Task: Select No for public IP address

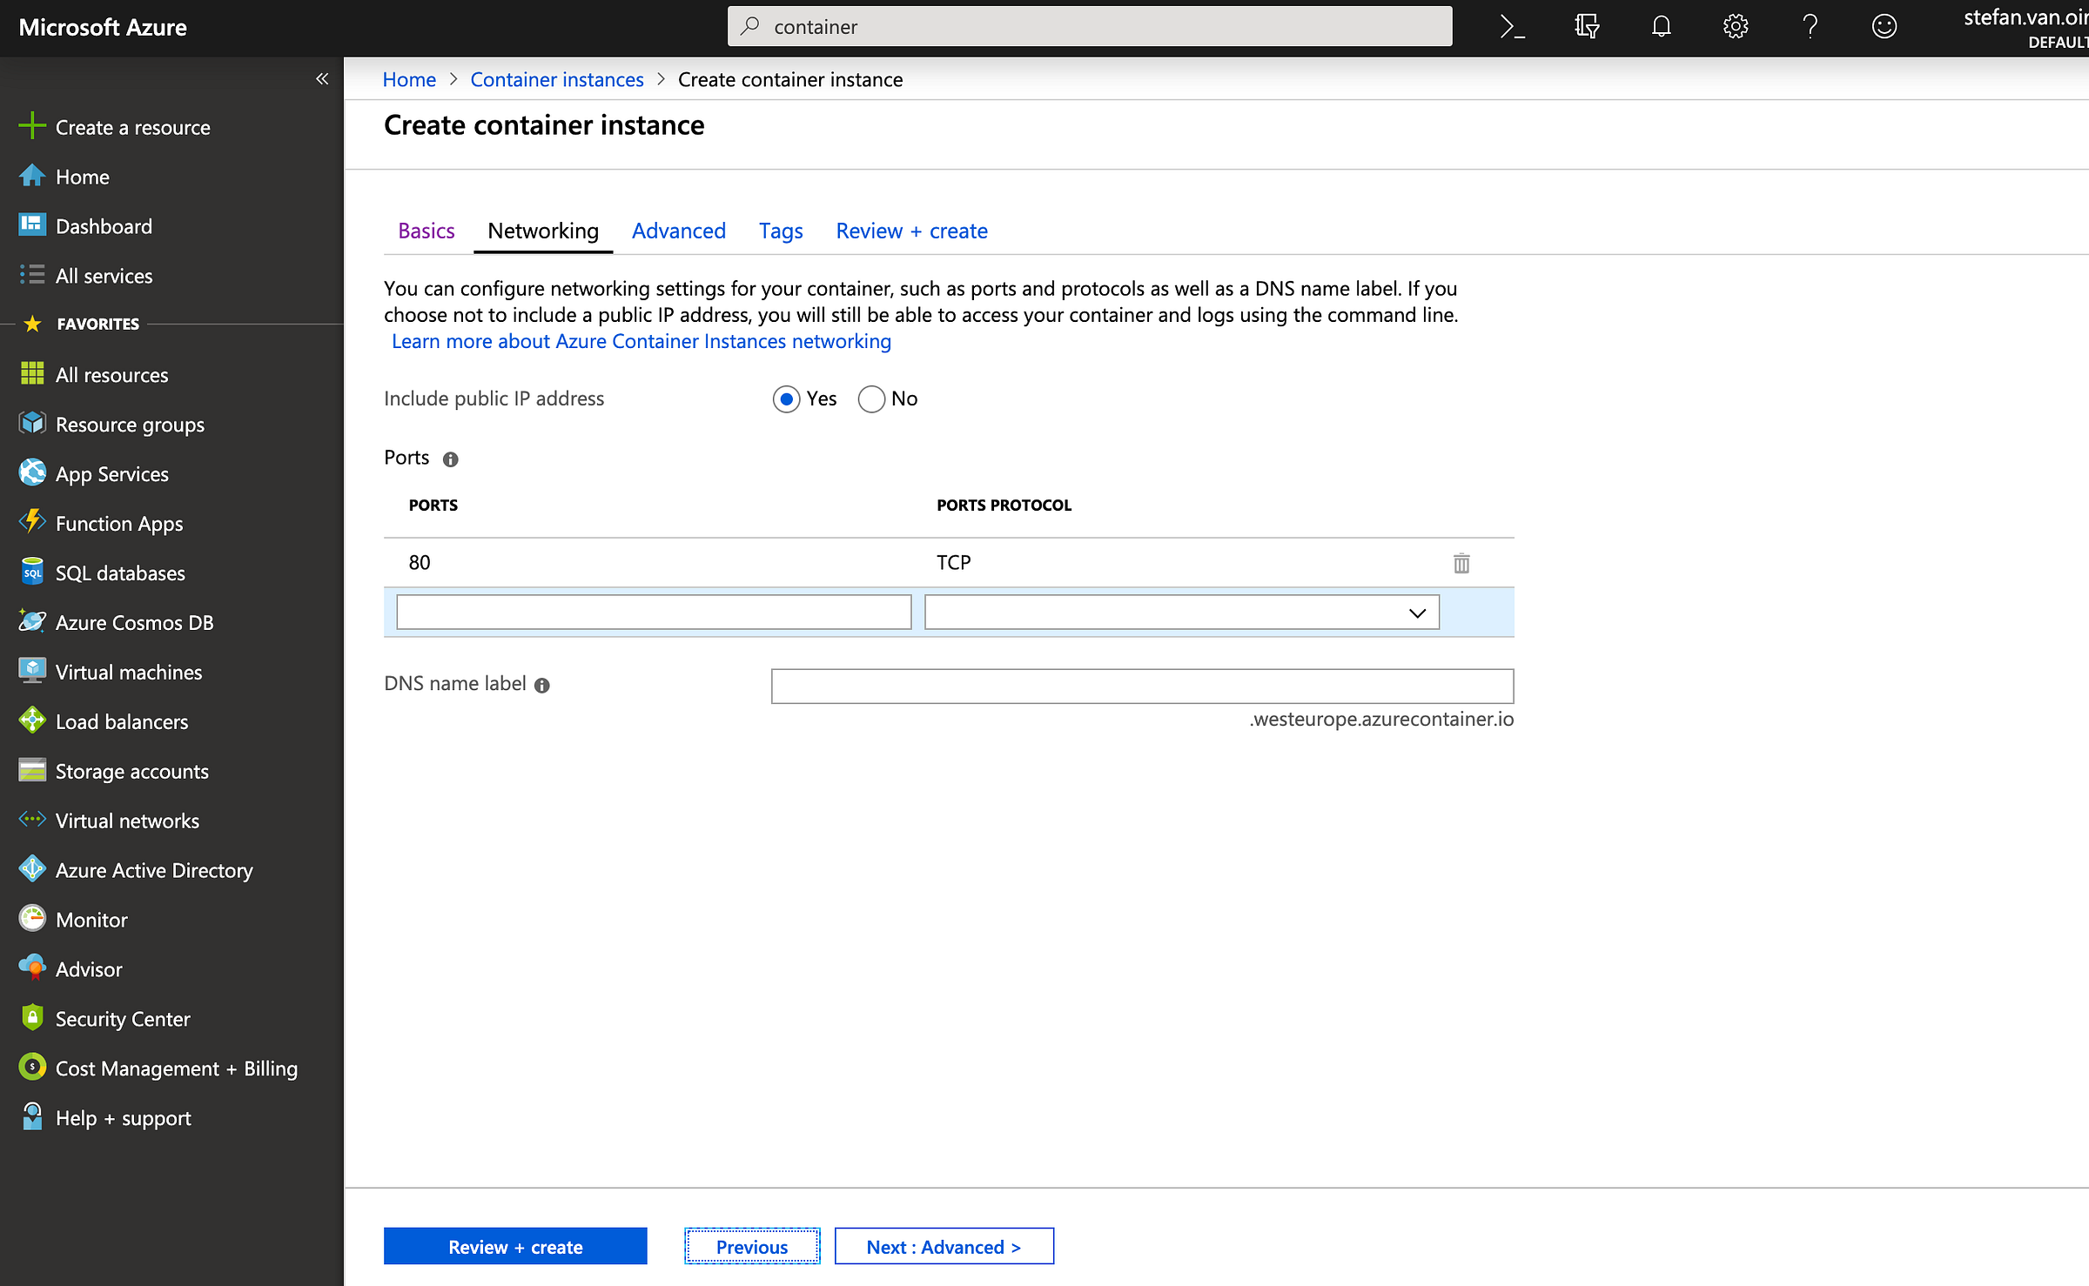Action: (871, 399)
